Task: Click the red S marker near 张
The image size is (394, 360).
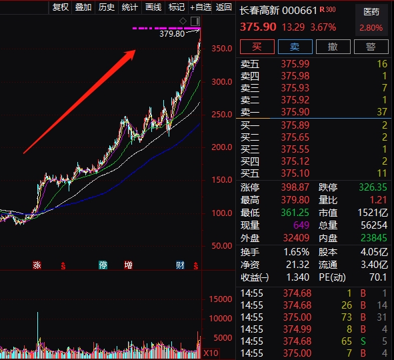Action: (x=63, y=265)
